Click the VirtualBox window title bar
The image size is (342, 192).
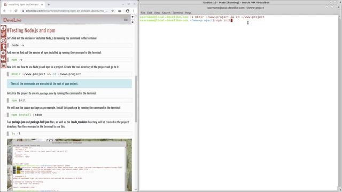(236, 2)
